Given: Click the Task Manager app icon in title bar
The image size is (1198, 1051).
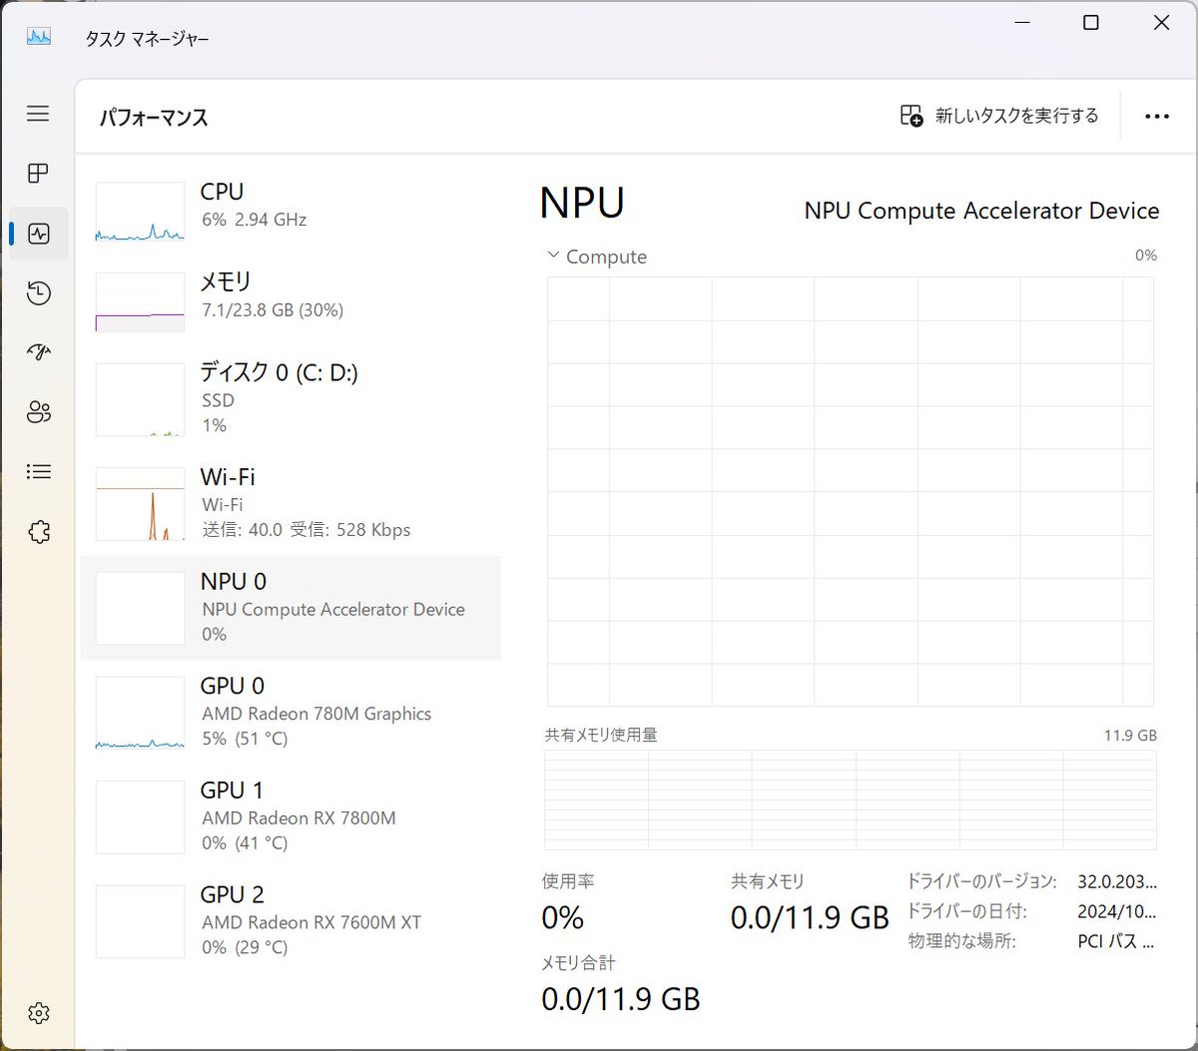Looking at the screenshot, I should point(38,37).
